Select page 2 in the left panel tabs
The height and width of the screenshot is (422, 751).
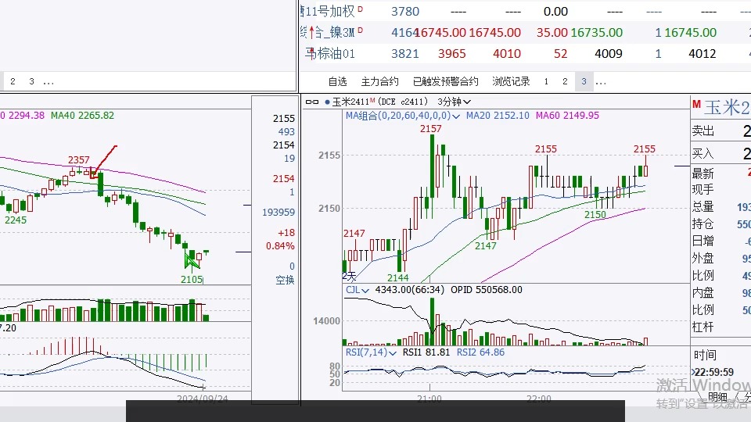[x=13, y=81]
